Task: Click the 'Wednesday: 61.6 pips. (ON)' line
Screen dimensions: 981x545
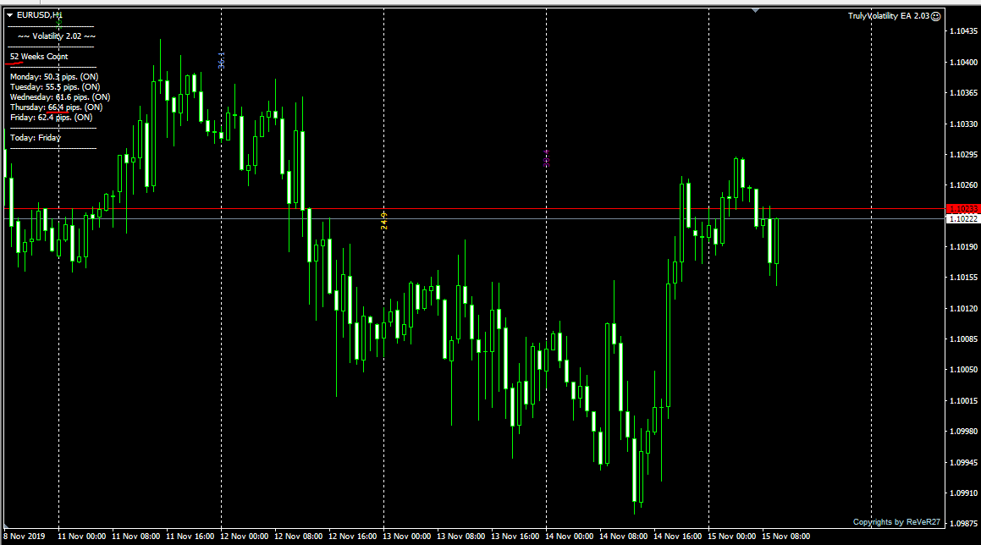Action: tap(60, 97)
